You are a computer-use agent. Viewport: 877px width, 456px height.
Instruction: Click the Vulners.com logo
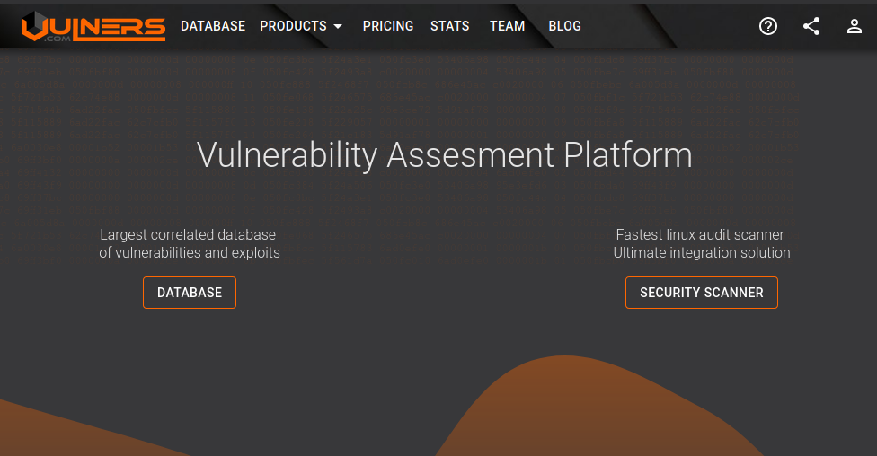93,26
